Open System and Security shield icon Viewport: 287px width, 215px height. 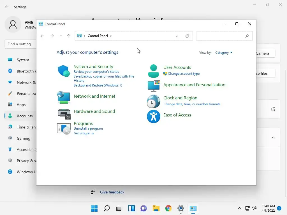[x=64, y=71]
